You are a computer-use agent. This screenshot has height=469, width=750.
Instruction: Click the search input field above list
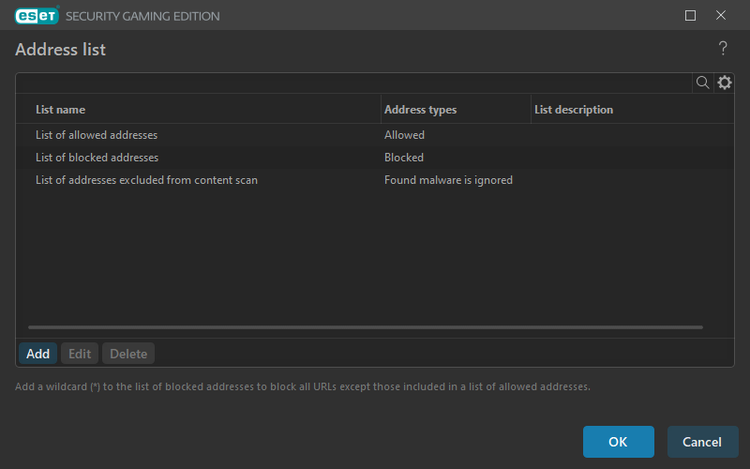354,83
